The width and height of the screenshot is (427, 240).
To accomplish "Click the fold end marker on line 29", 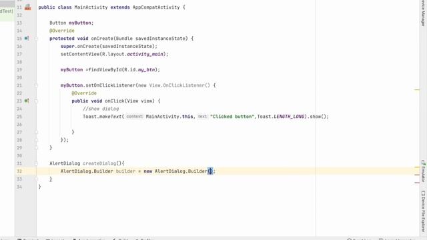I will (x=36, y=148).
